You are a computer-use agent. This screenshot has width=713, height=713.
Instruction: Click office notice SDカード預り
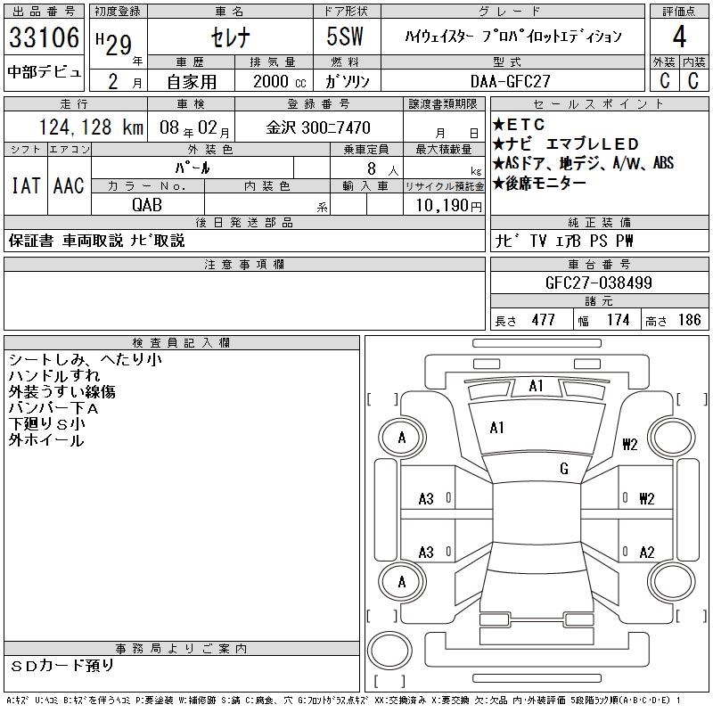62,666
